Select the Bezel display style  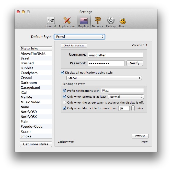click(x=36, y=58)
